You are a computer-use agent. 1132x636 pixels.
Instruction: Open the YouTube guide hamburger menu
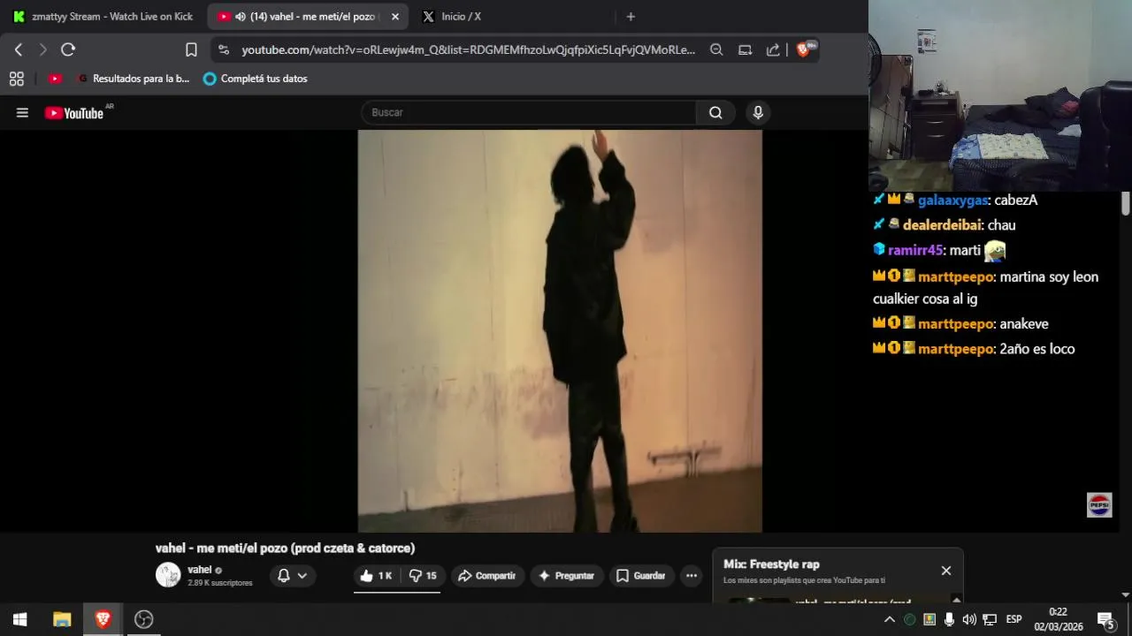[22, 112]
